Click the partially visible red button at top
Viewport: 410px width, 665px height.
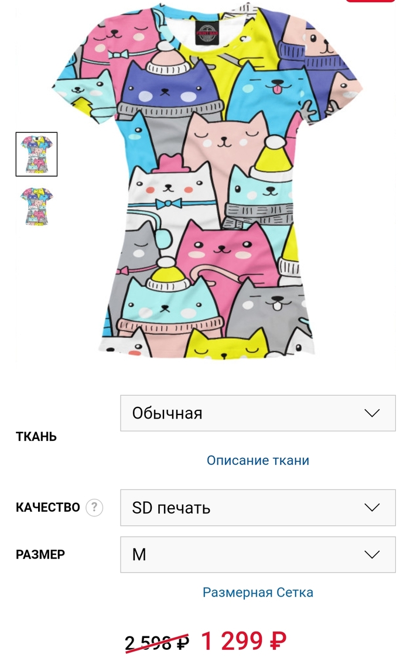pyautogui.click(x=371, y=1)
